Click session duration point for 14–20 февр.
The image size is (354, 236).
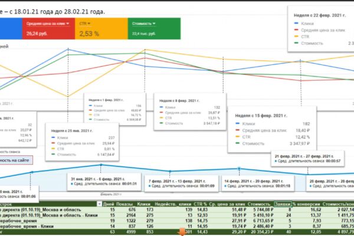click(240, 169)
